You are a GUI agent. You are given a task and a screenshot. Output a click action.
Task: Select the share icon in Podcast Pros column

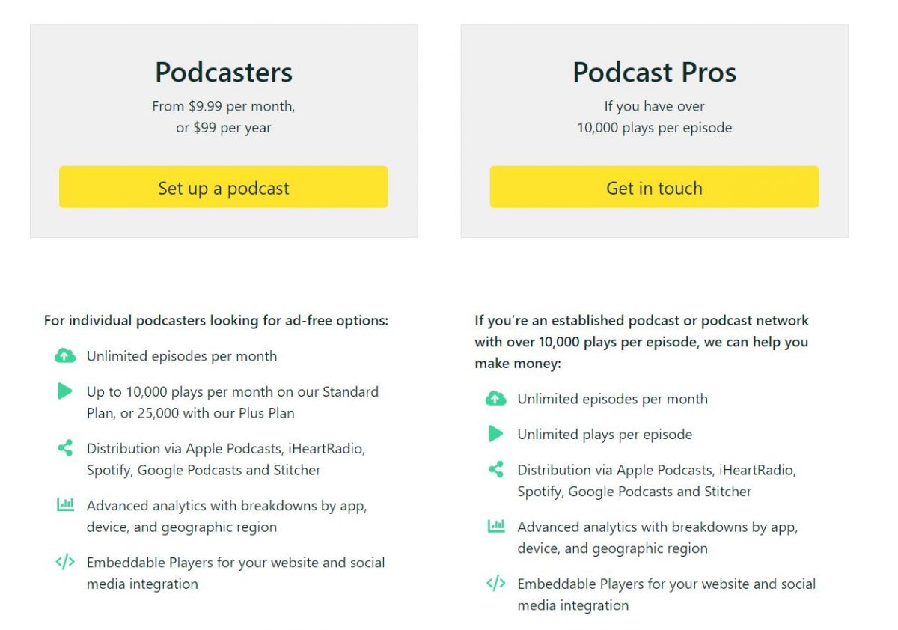(x=496, y=470)
